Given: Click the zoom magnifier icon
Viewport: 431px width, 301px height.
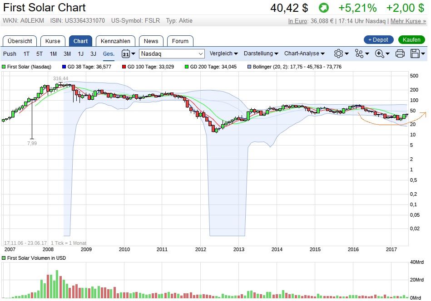Looking at the screenshot, I should click(380, 53).
